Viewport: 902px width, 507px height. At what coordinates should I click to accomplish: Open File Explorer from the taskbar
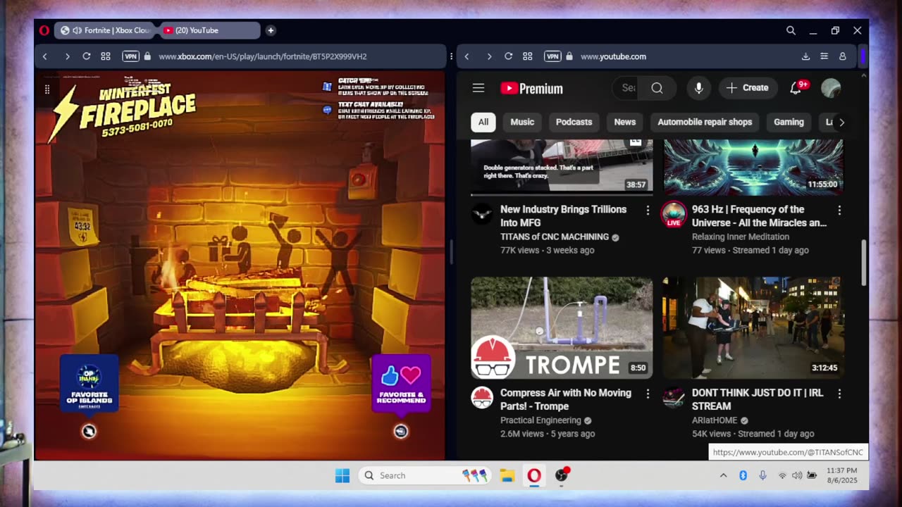pos(507,475)
